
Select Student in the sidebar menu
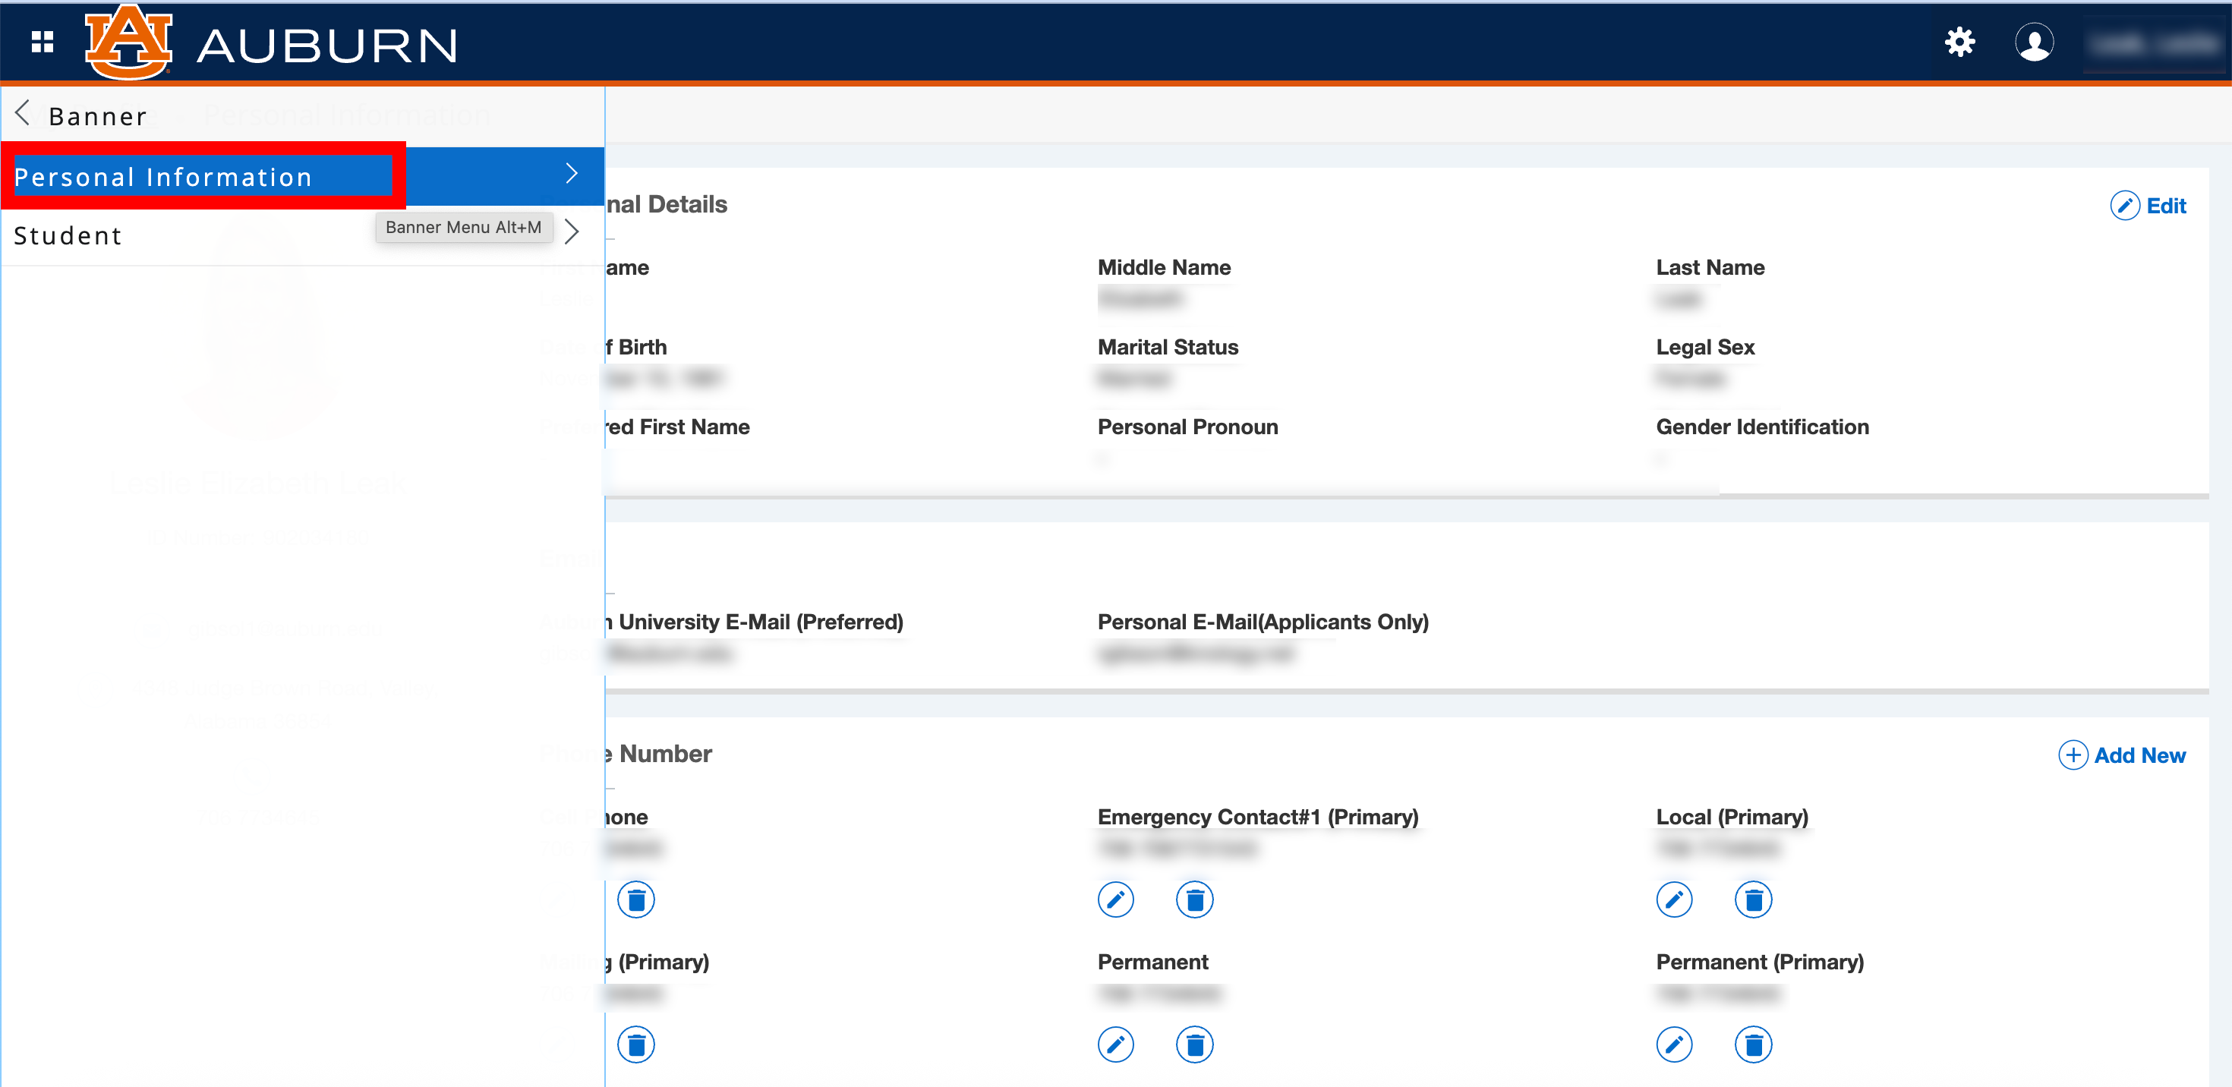[68, 235]
